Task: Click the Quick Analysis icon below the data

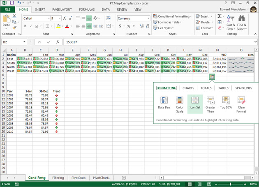Action: (212, 77)
